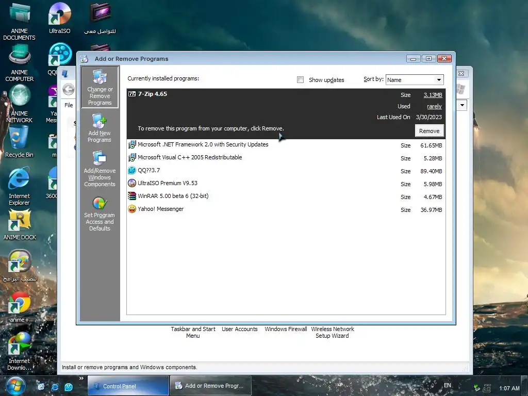Open Taskbar and Start Menu item
This screenshot has height=396, width=528.
pos(193,333)
